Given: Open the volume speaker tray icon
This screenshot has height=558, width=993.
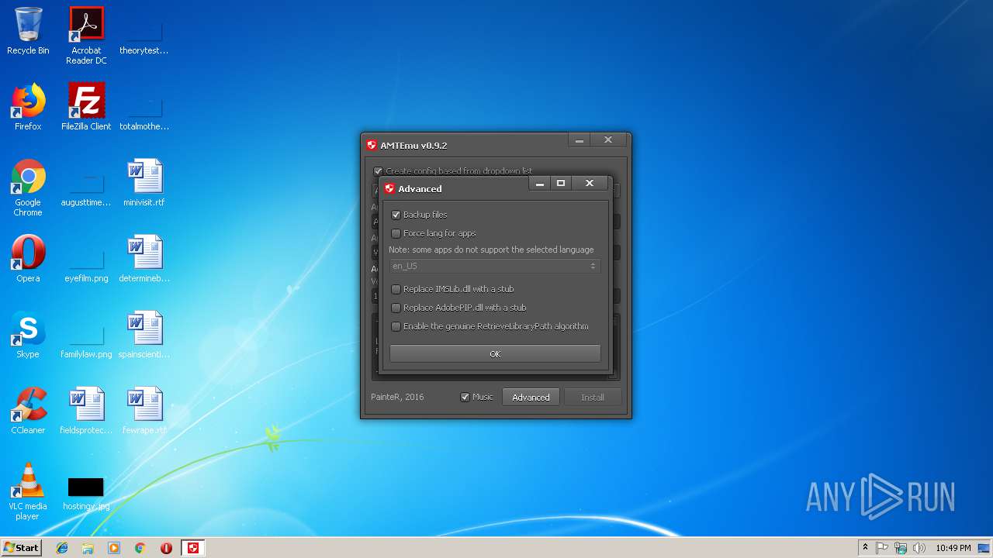Looking at the screenshot, I should [x=919, y=548].
